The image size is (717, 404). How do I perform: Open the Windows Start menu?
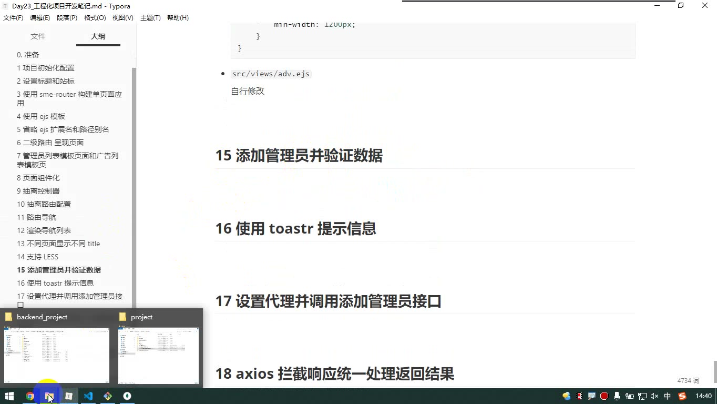9,396
